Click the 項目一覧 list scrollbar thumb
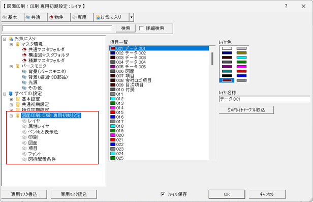This screenshot has height=202, width=313. point(212,59)
